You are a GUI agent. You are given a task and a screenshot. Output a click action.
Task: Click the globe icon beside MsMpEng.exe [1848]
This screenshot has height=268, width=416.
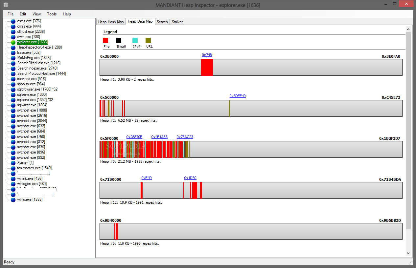[13, 58]
